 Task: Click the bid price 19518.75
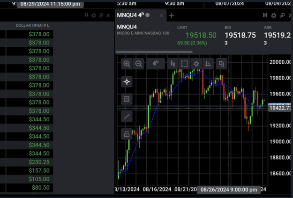point(240,35)
